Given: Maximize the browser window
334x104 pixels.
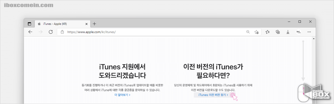Looking at the screenshot, I should click(x=300, y=22).
